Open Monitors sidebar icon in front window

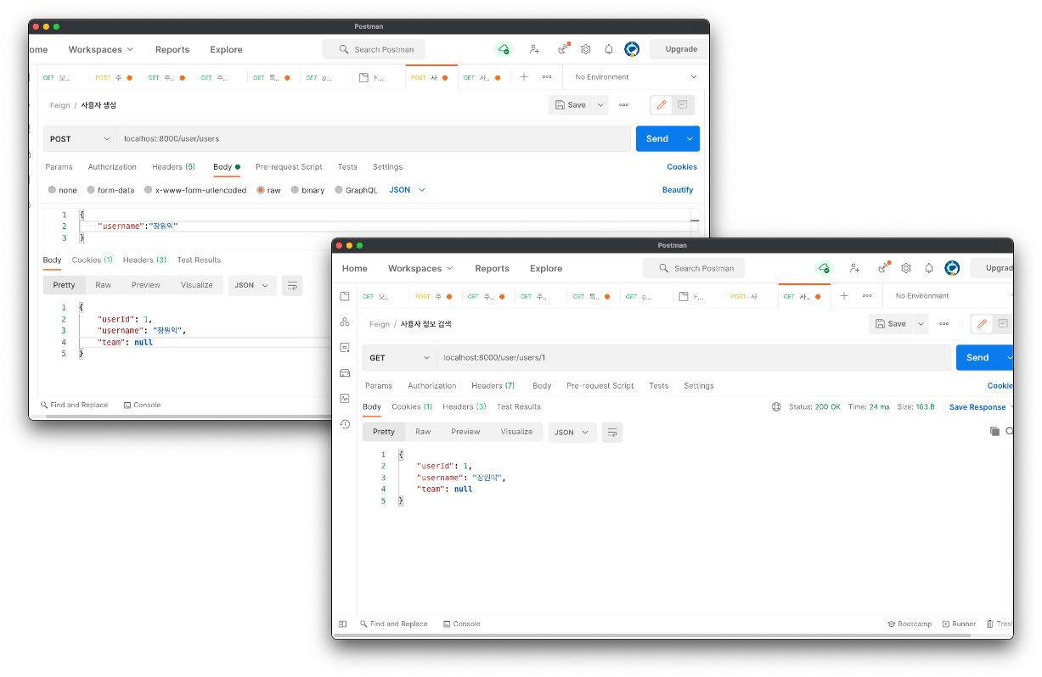click(344, 398)
